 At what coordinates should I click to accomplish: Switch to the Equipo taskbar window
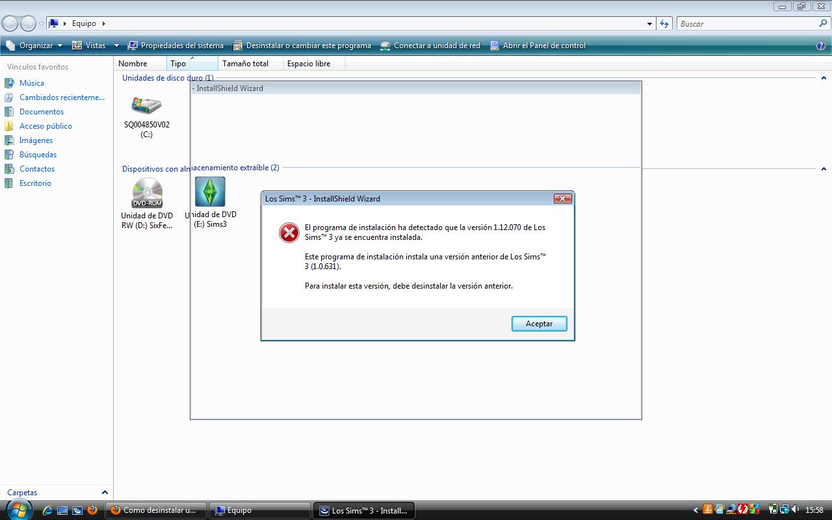(x=260, y=510)
